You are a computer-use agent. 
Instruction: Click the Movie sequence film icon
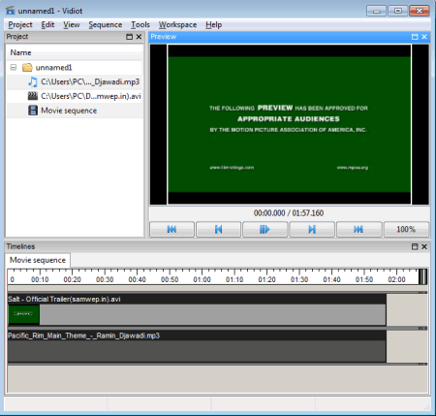pos(33,111)
